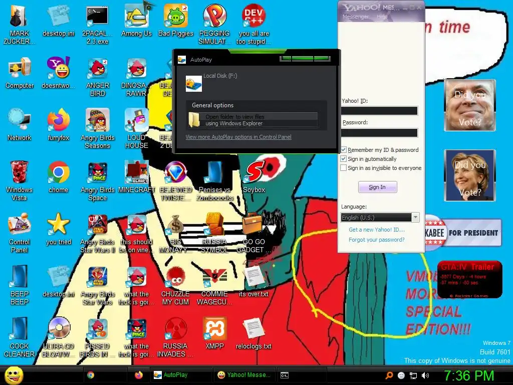
Task: Open the Chrome taskbar shortcut
Action: tap(91, 375)
